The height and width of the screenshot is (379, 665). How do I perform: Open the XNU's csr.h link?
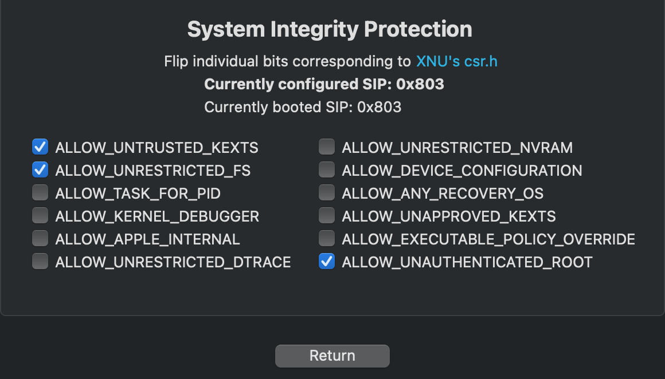point(456,61)
